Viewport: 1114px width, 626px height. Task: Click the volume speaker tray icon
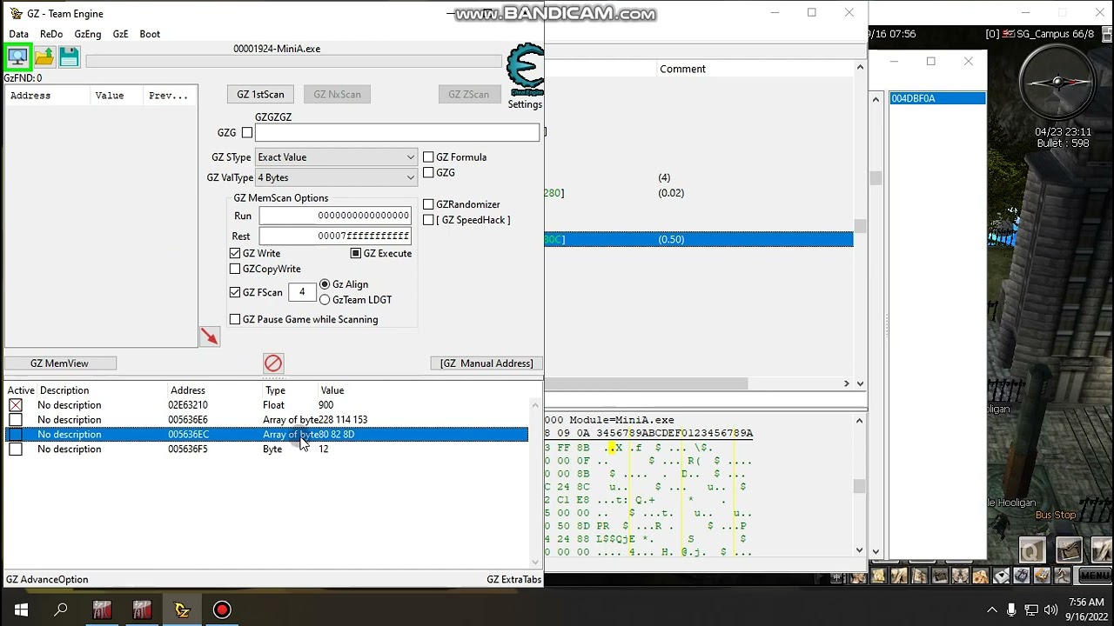click(x=1050, y=610)
